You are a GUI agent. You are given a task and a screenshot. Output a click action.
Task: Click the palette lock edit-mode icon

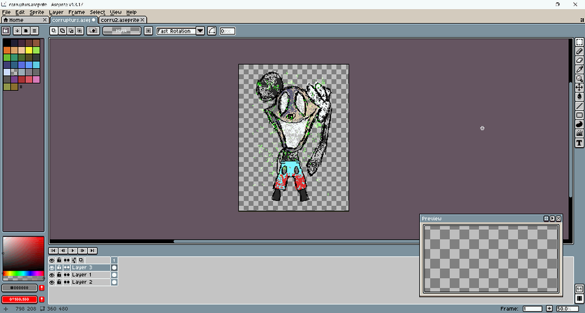(6, 31)
